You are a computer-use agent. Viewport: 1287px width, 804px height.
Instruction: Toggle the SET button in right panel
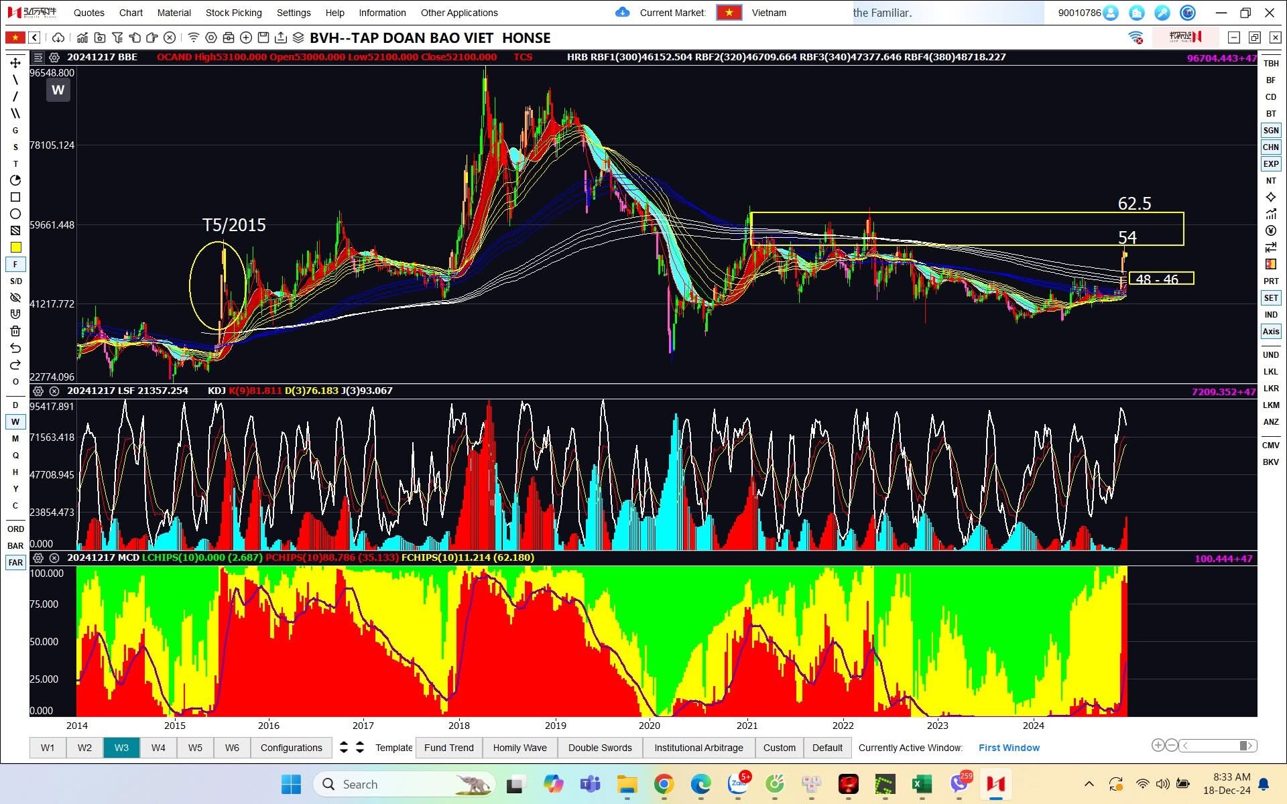point(1271,297)
